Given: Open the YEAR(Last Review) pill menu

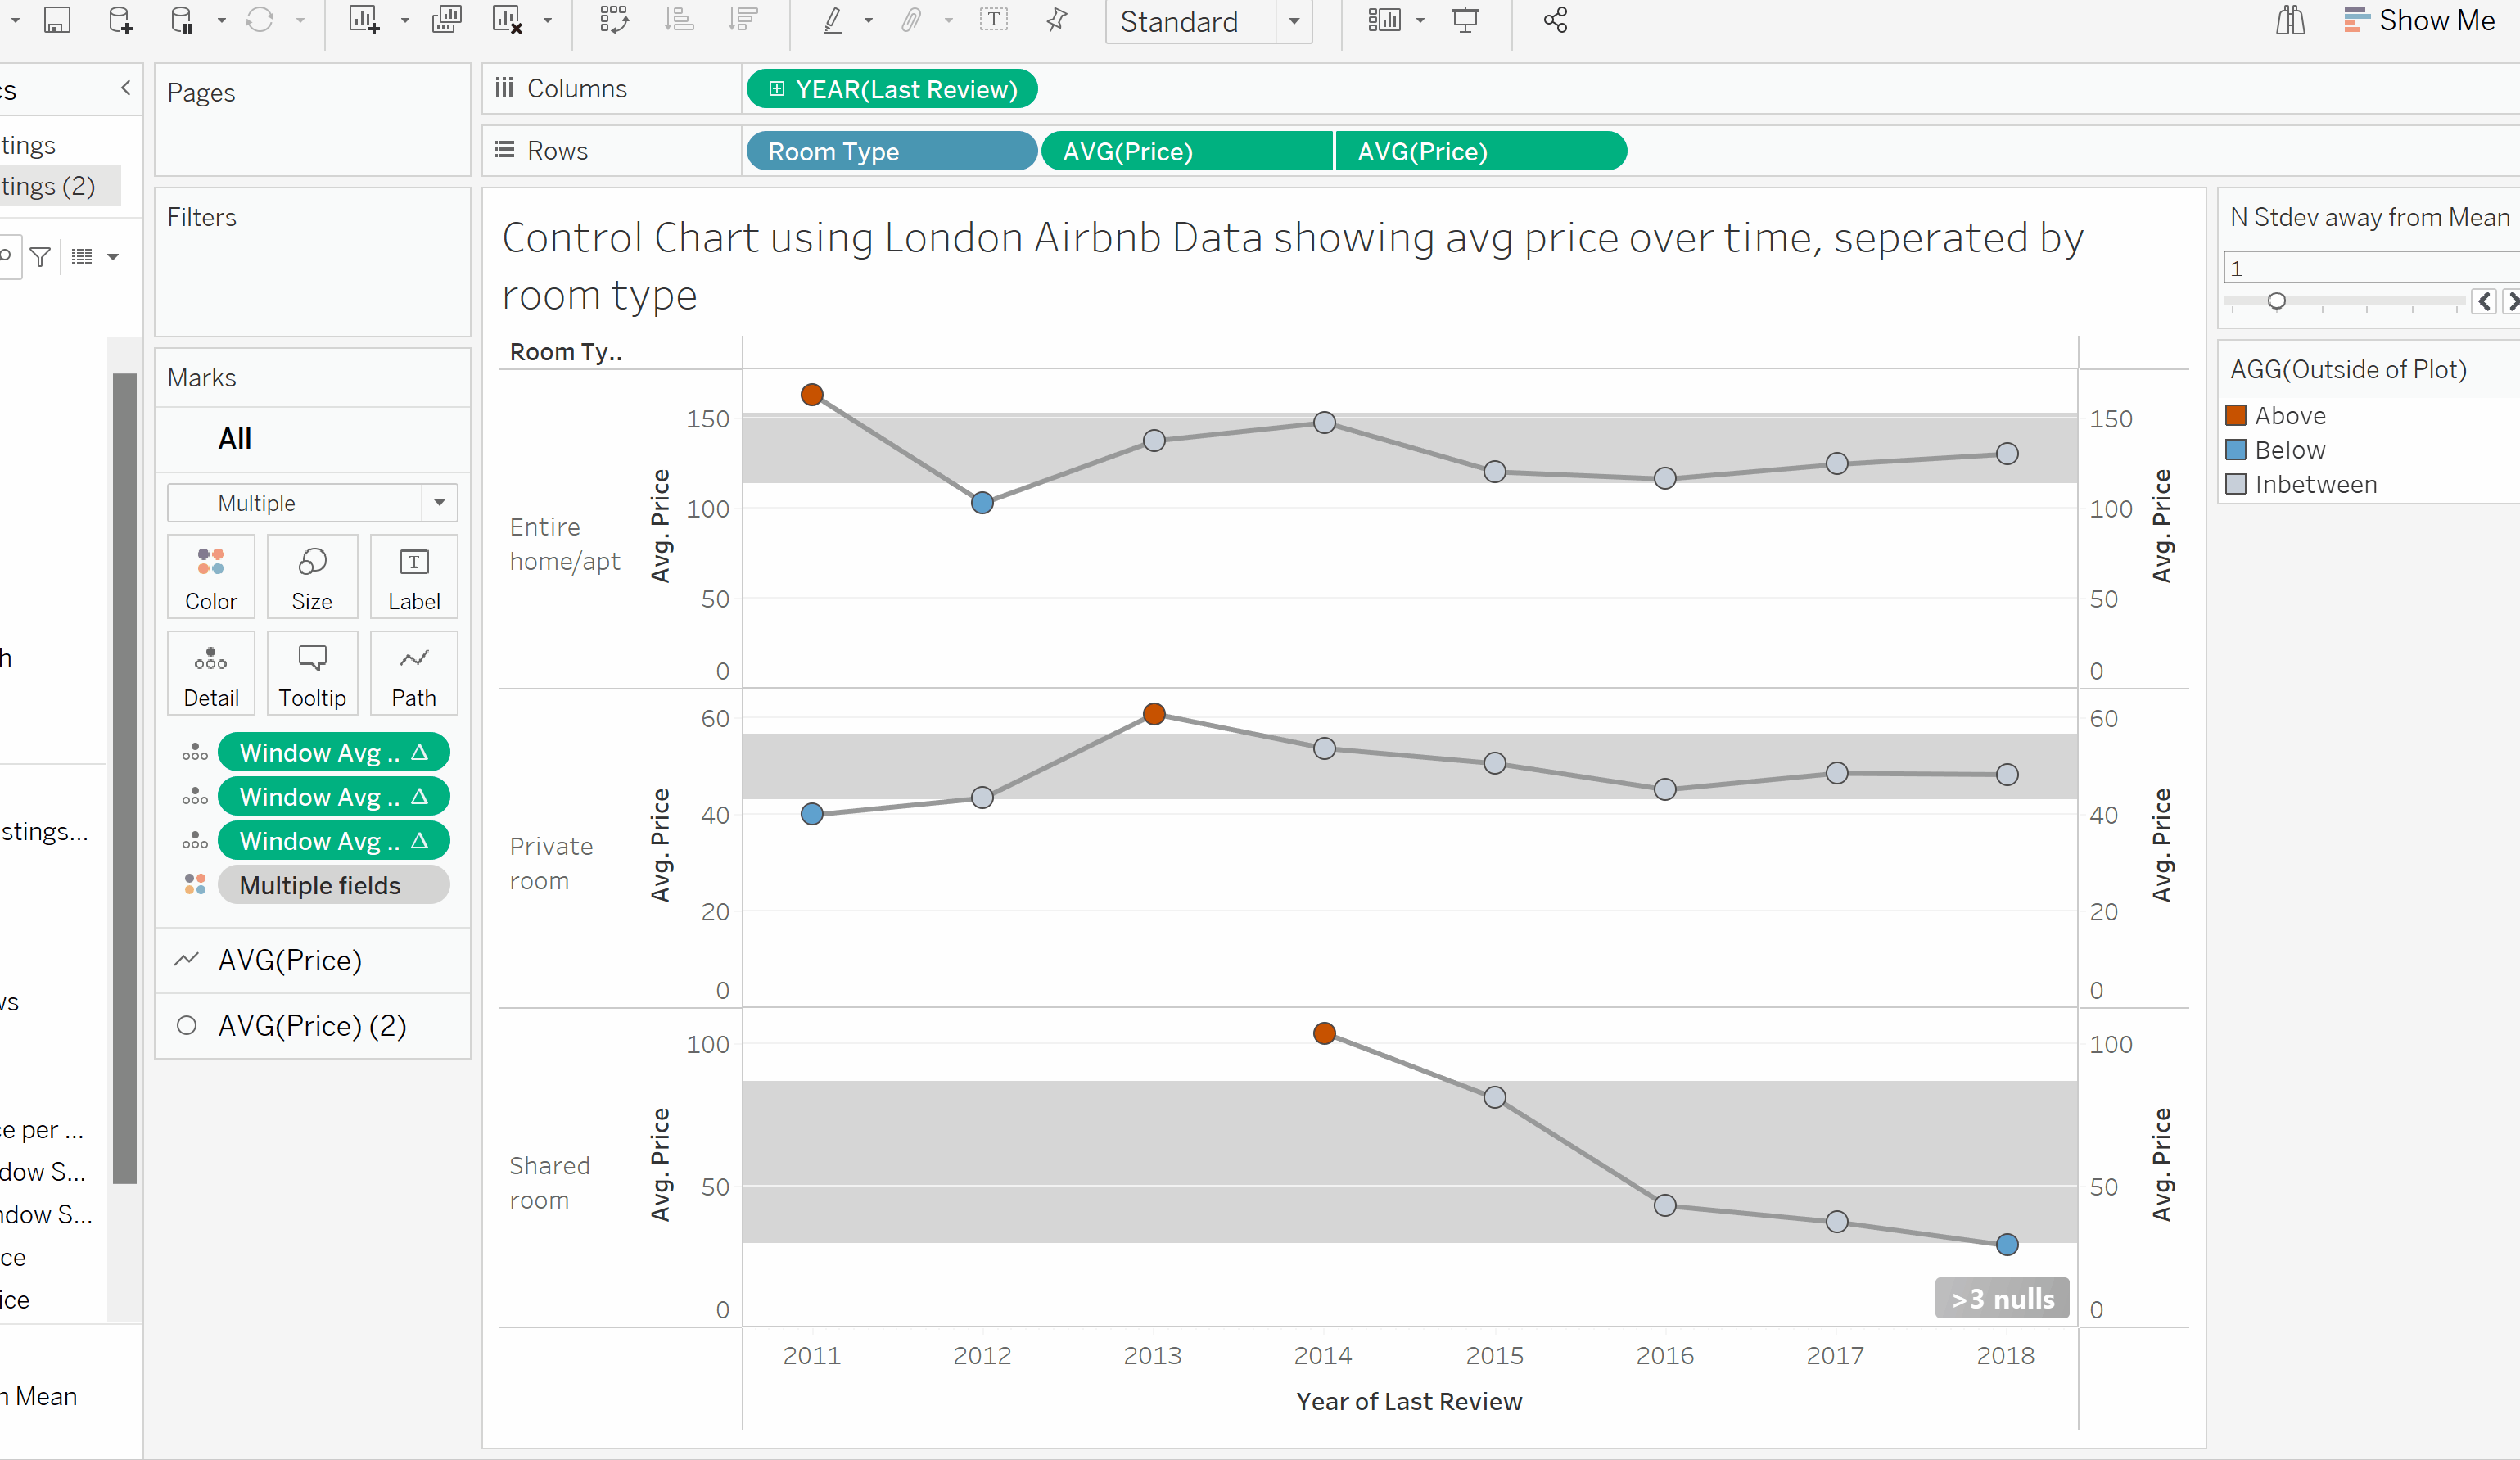Looking at the screenshot, I should (x=891, y=88).
